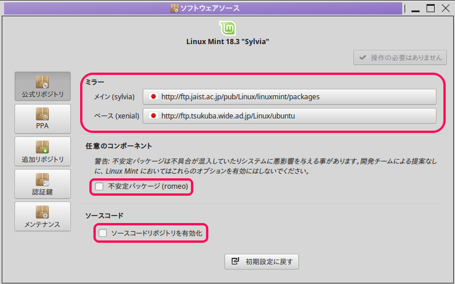455x284 pixels.
Task: Enable 不安定パッケージ (romeo) checkbox
Action: (x=99, y=186)
